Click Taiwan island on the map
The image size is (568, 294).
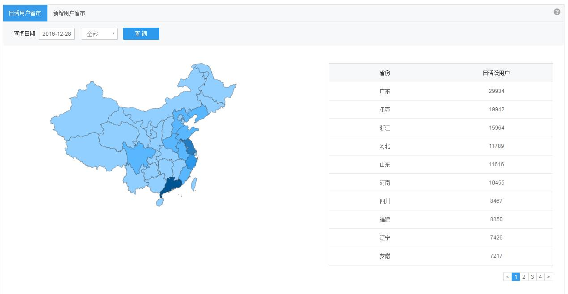pos(195,184)
